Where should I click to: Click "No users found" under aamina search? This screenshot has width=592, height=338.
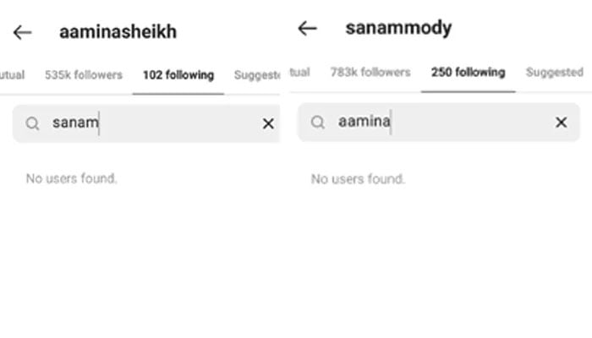coord(358,179)
